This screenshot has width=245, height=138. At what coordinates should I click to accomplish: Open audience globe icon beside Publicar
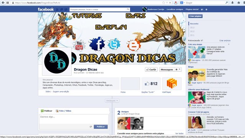point(91,127)
